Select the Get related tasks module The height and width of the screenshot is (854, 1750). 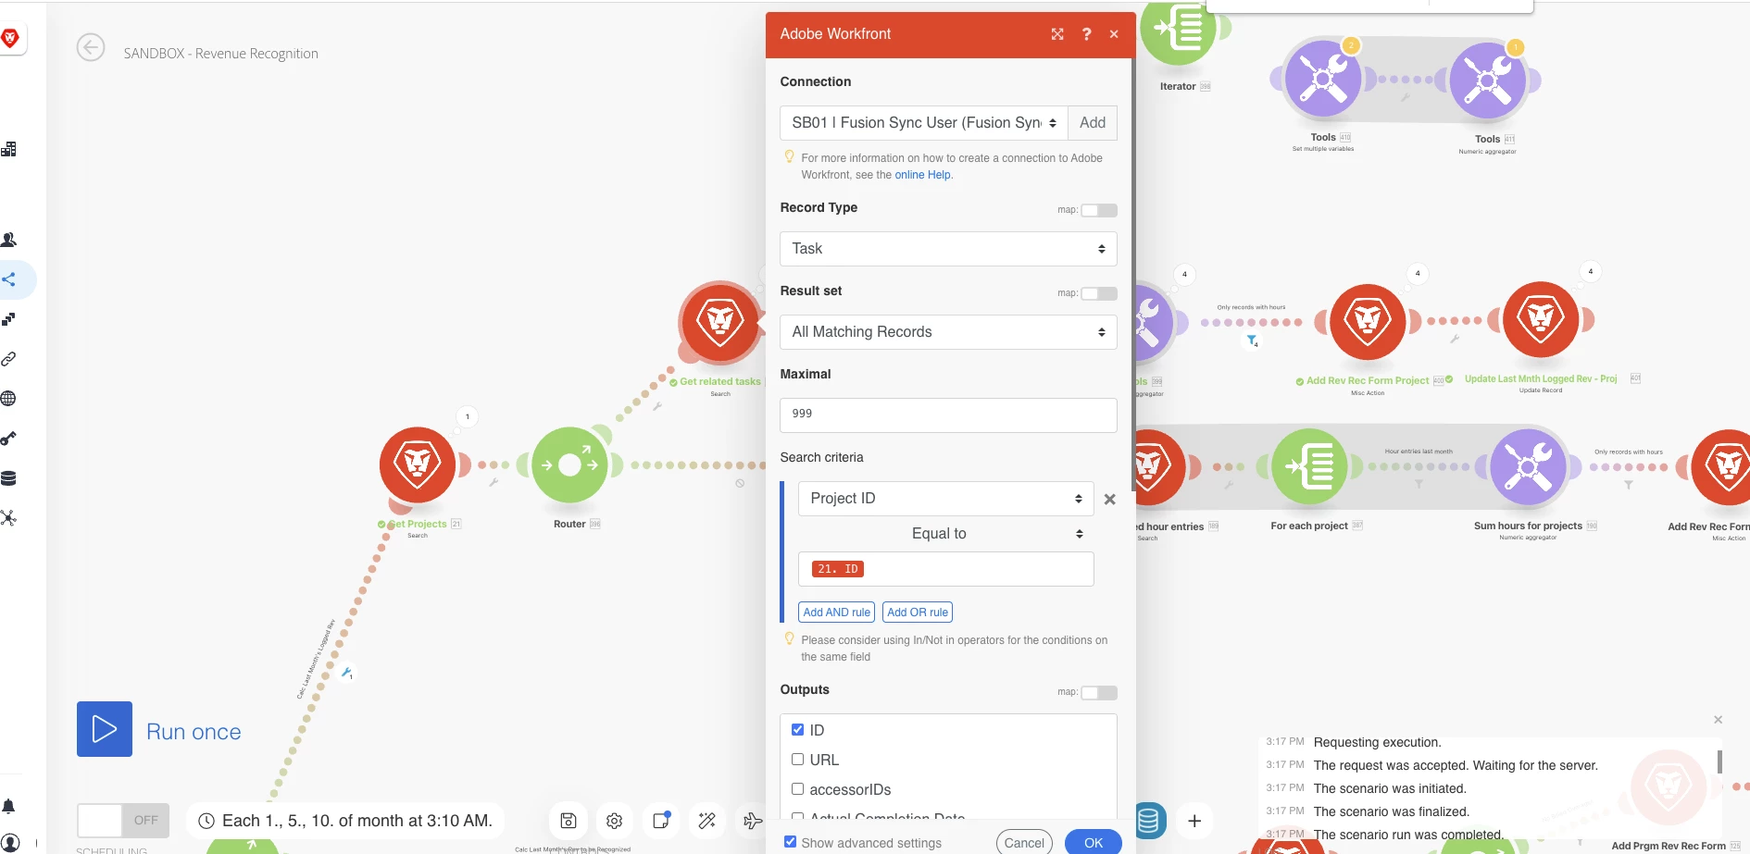tap(720, 322)
